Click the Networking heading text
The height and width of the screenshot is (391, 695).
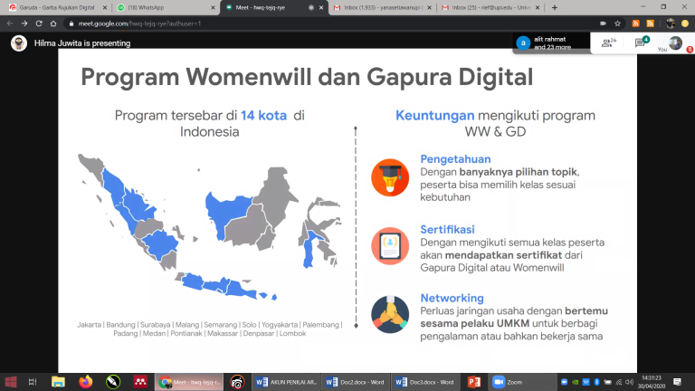[452, 298]
